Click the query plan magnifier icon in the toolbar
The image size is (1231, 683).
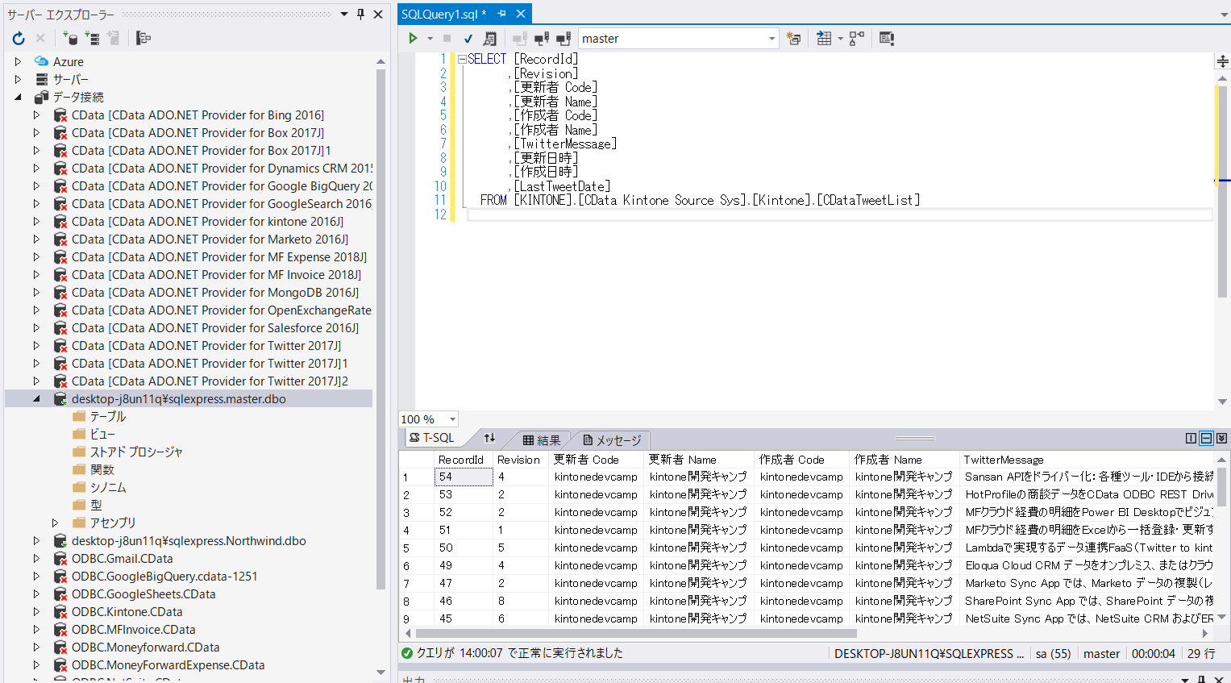click(490, 38)
